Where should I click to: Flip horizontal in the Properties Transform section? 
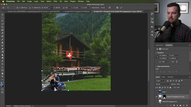click(173, 62)
